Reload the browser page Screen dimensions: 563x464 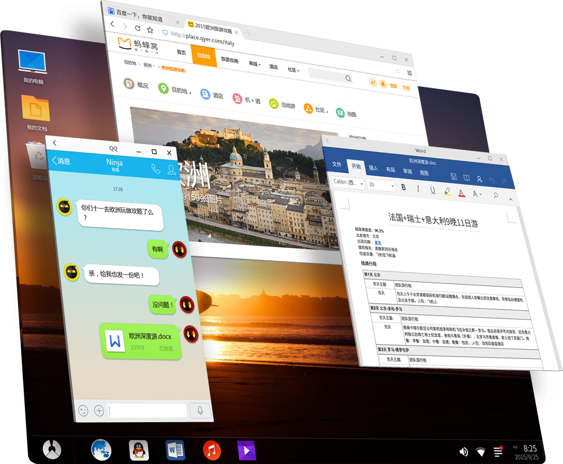138,28
